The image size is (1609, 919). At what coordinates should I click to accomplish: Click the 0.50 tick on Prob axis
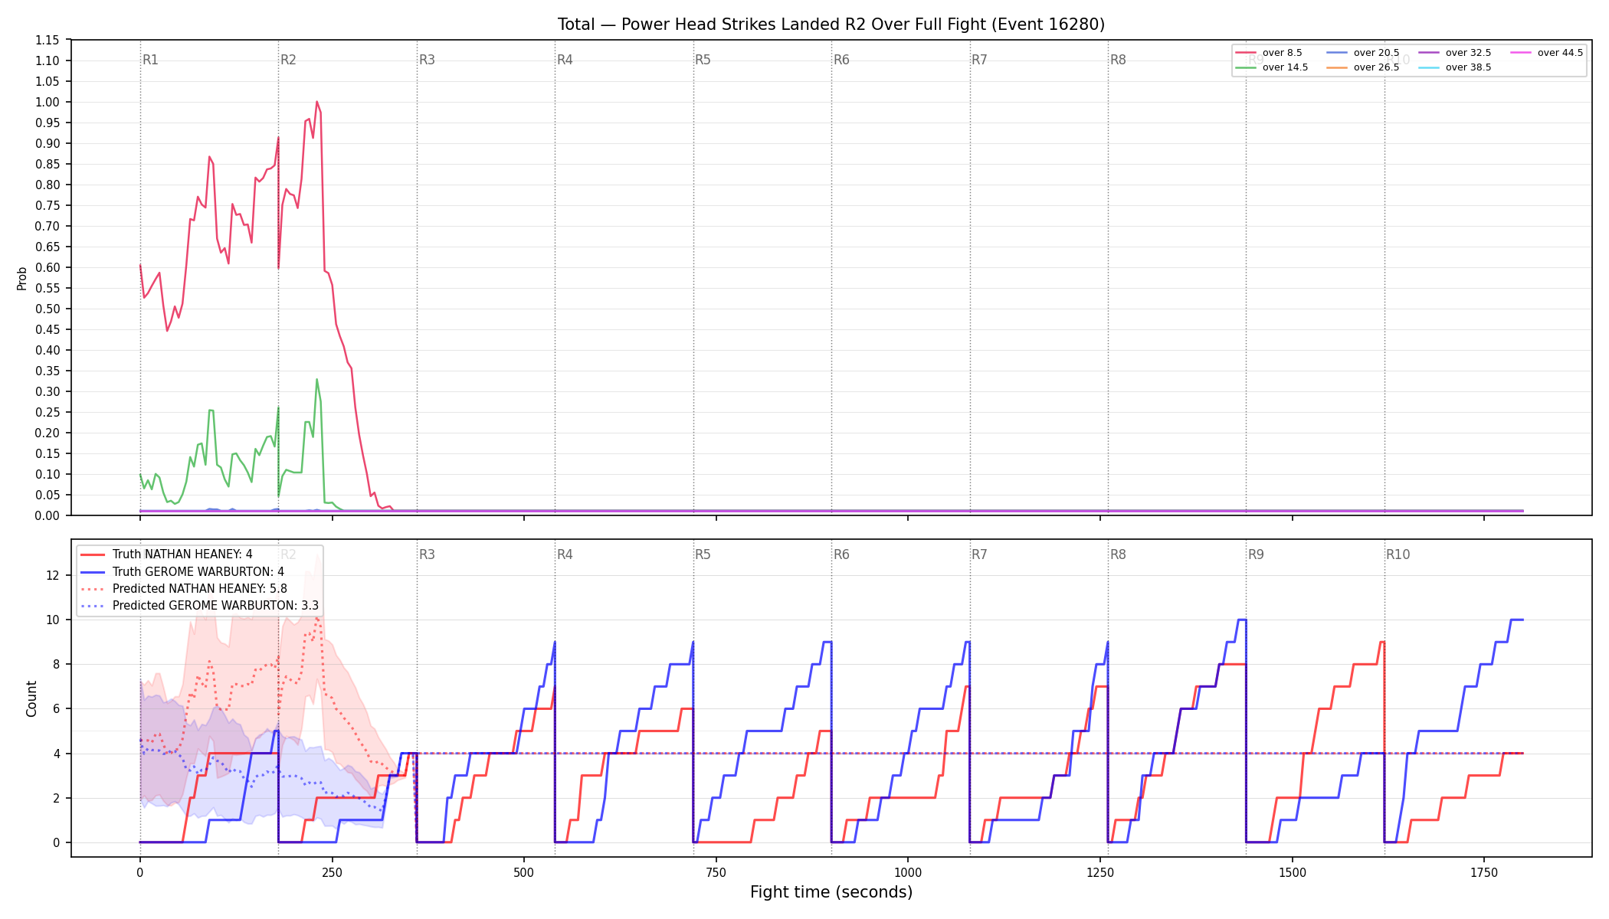pos(48,309)
